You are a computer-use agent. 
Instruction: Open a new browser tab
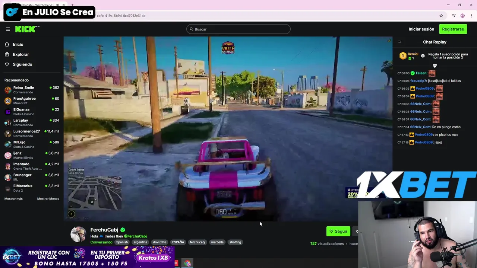[x=72, y=5]
